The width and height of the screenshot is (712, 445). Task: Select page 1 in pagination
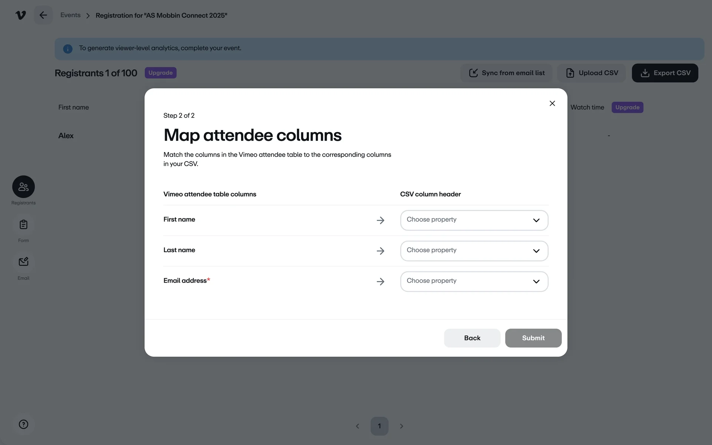tap(379, 426)
